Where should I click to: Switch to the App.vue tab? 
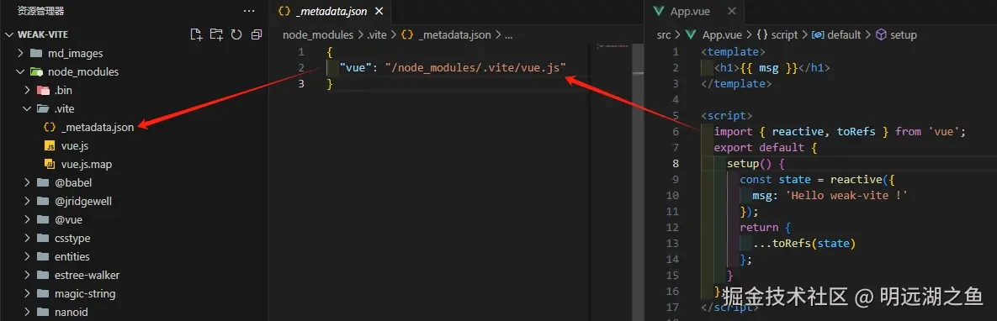tap(695, 12)
